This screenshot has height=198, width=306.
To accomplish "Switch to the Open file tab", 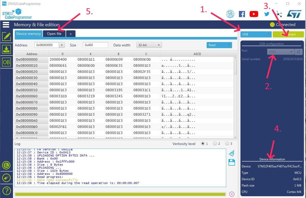I will point(54,34).
